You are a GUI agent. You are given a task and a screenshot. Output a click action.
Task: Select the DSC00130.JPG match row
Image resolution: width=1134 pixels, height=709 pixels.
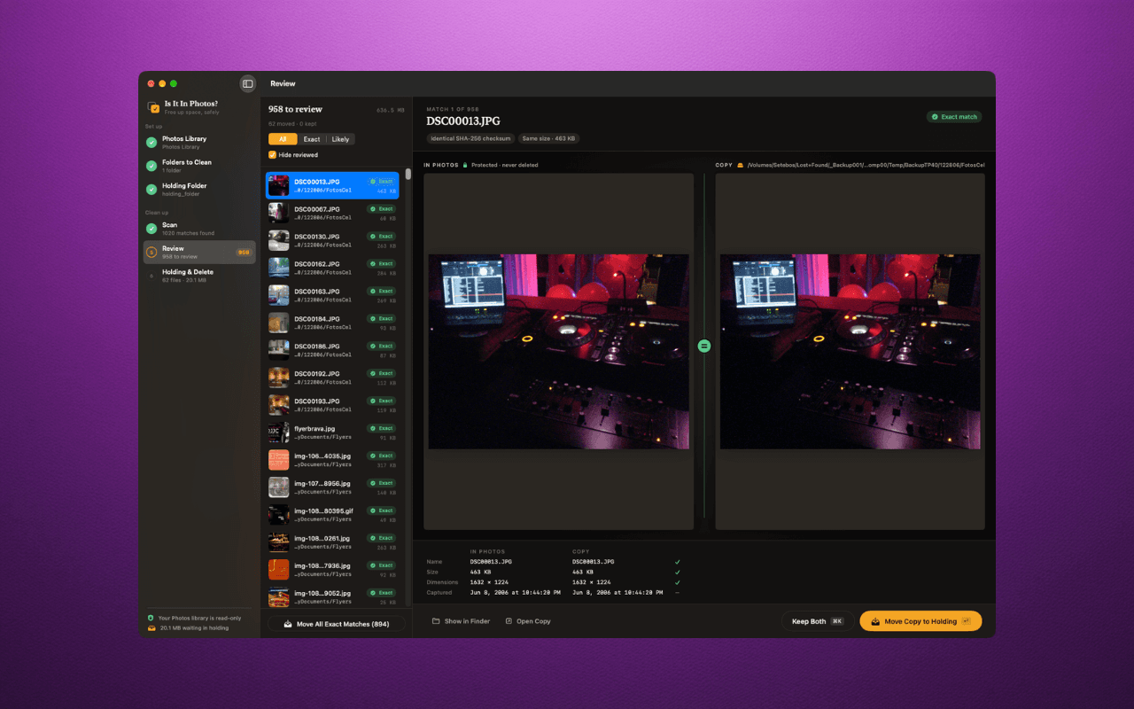click(332, 240)
